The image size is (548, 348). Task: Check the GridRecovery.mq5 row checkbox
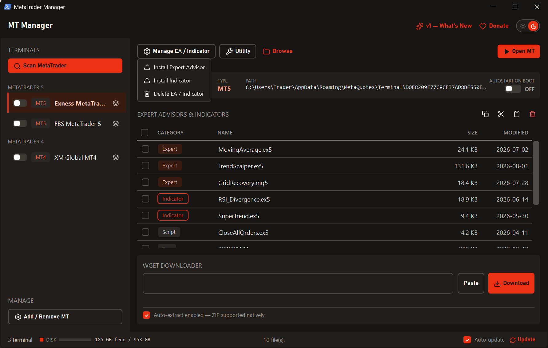(145, 182)
